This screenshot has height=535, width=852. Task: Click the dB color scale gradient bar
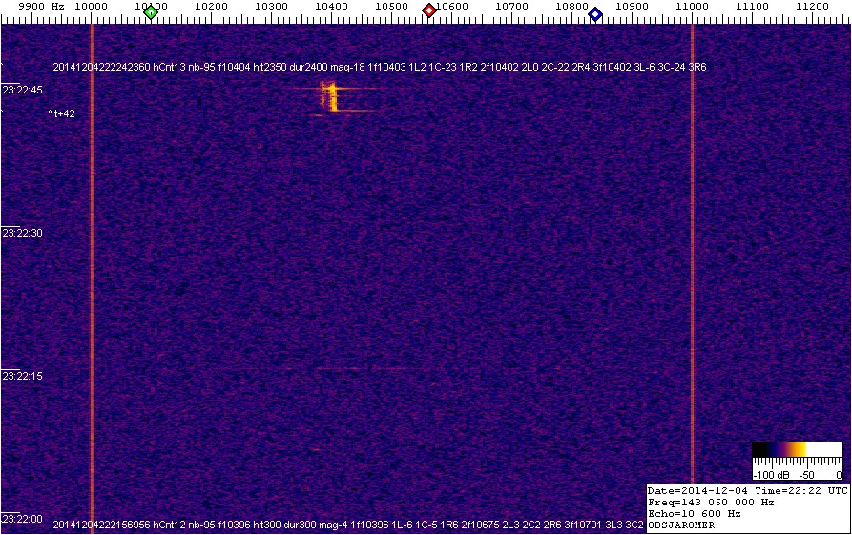797,449
